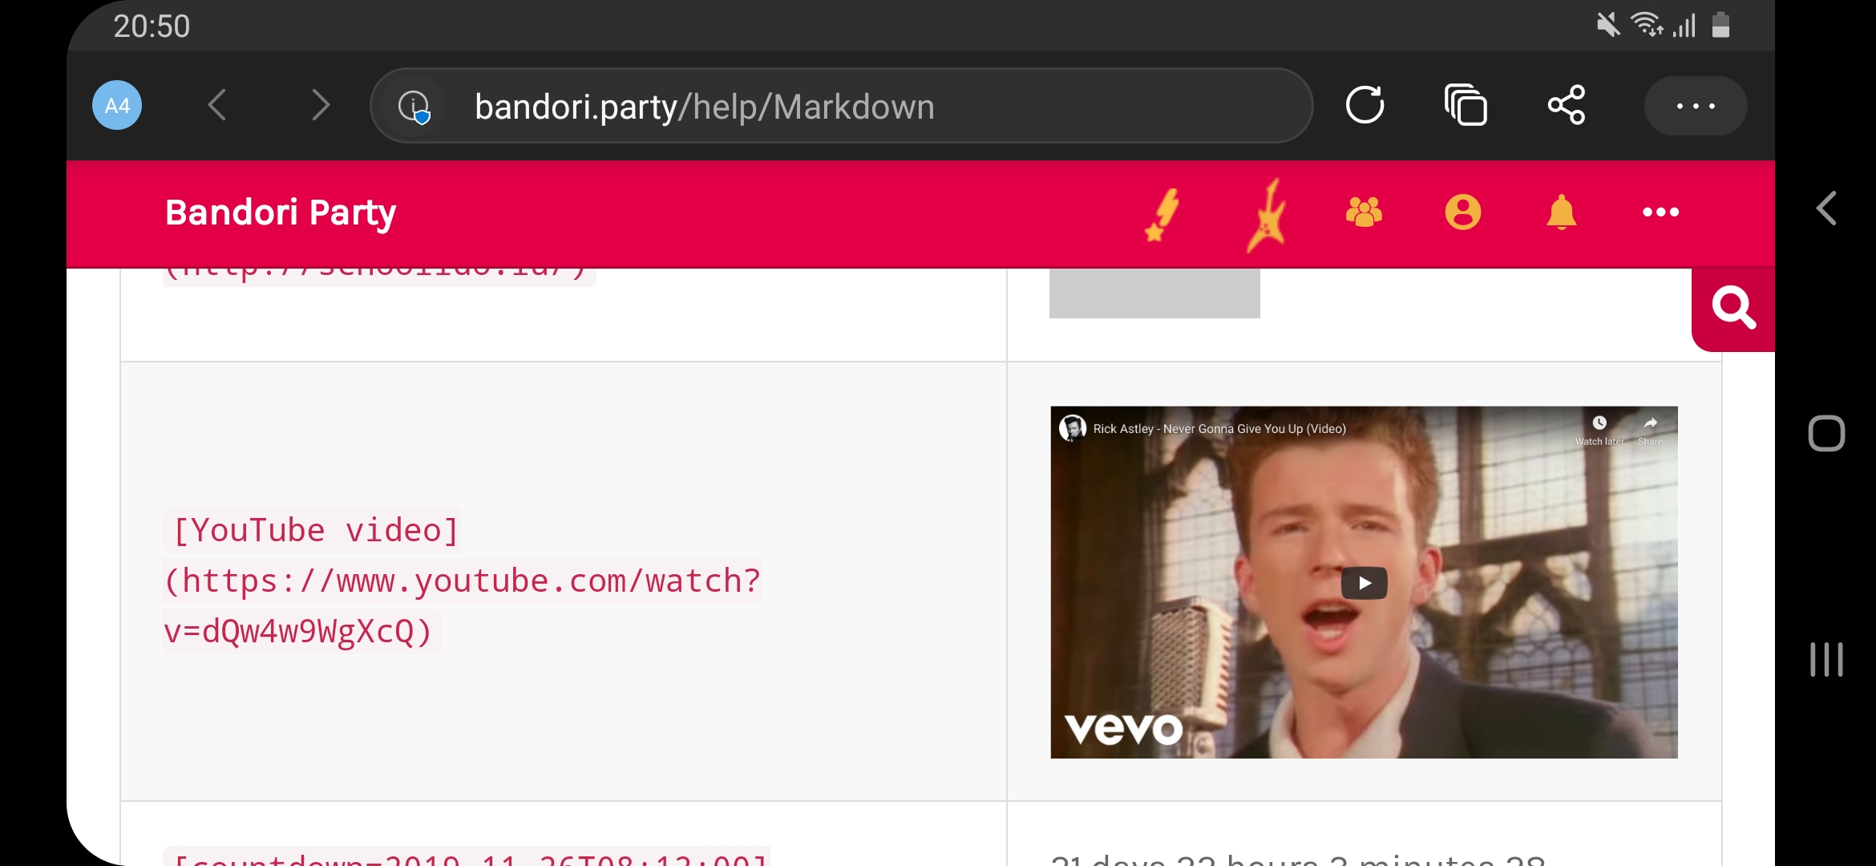1876x866 pixels.
Task: Go to Bandori Party home title
Action: pyautogui.click(x=281, y=212)
